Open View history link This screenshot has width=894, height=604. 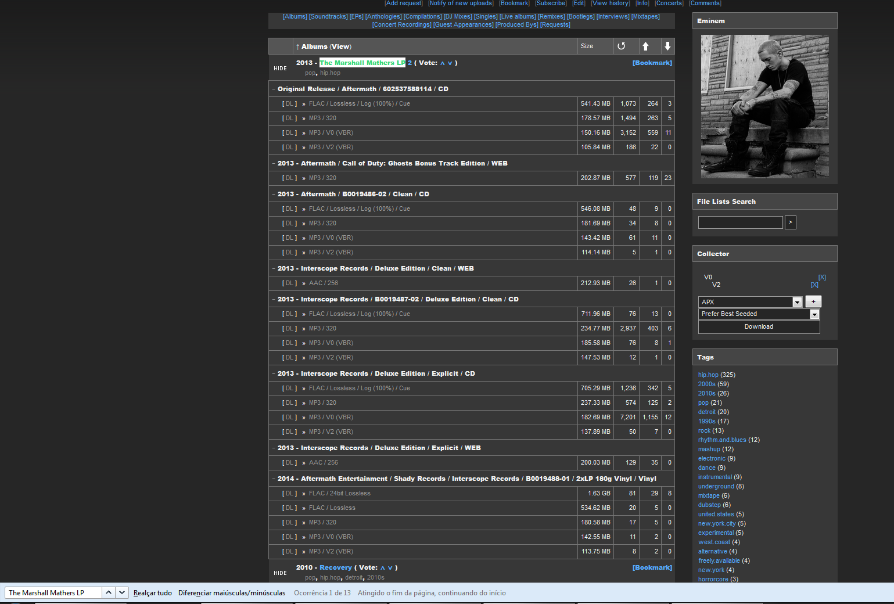(x=611, y=3)
